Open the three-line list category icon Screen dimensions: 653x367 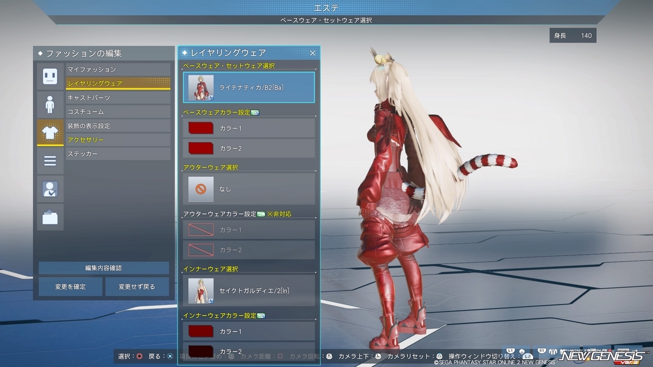[x=50, y=161]
